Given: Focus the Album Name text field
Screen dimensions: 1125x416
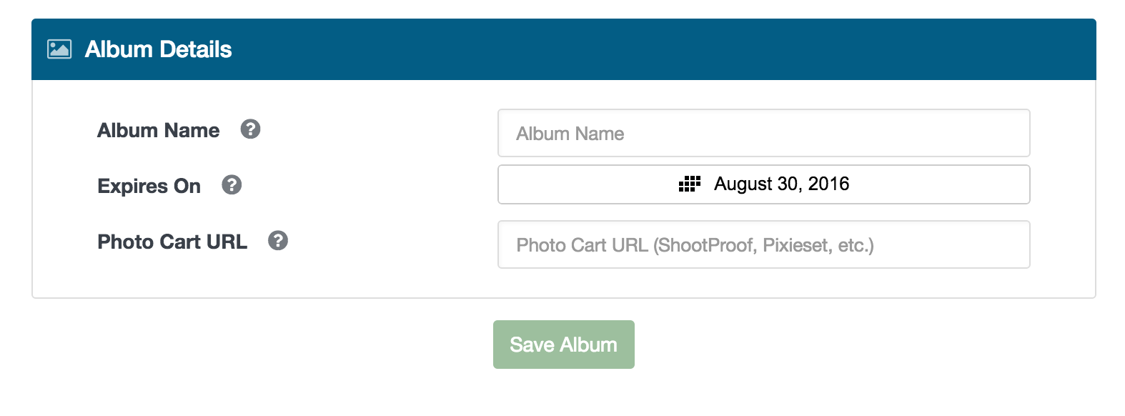Looking at the screenshot, I should [x=763, y=133].
